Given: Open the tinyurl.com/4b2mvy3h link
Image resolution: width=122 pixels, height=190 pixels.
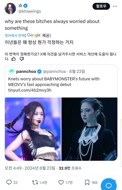Looking at the screenshot, I should [x=30, y=90].
